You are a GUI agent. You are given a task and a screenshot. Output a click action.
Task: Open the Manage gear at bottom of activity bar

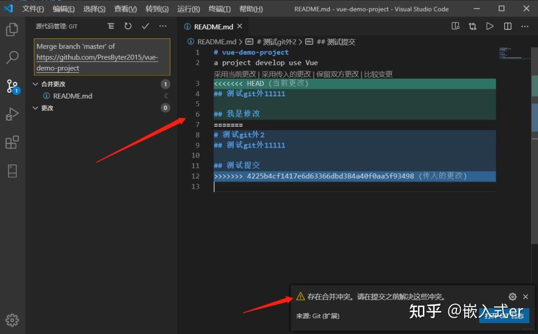click(x=12, y=320)
